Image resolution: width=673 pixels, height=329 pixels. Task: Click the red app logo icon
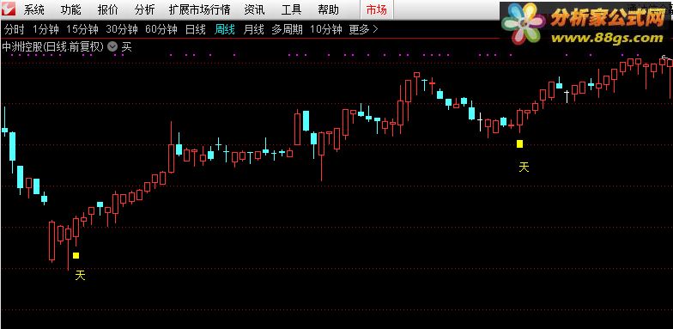coord(9,9)
